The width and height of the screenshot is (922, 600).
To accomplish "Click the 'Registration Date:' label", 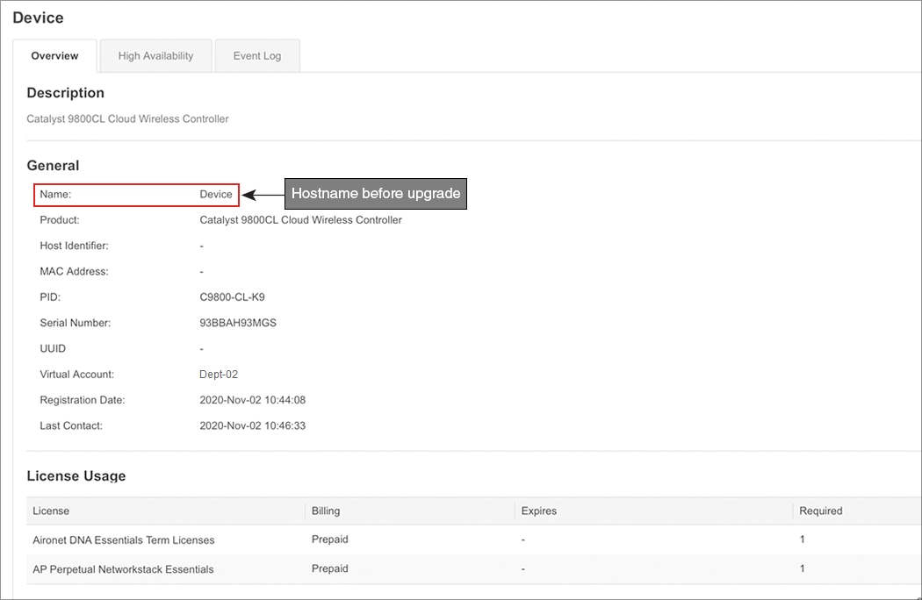I will pyautogui.click(x=83, y=400).
